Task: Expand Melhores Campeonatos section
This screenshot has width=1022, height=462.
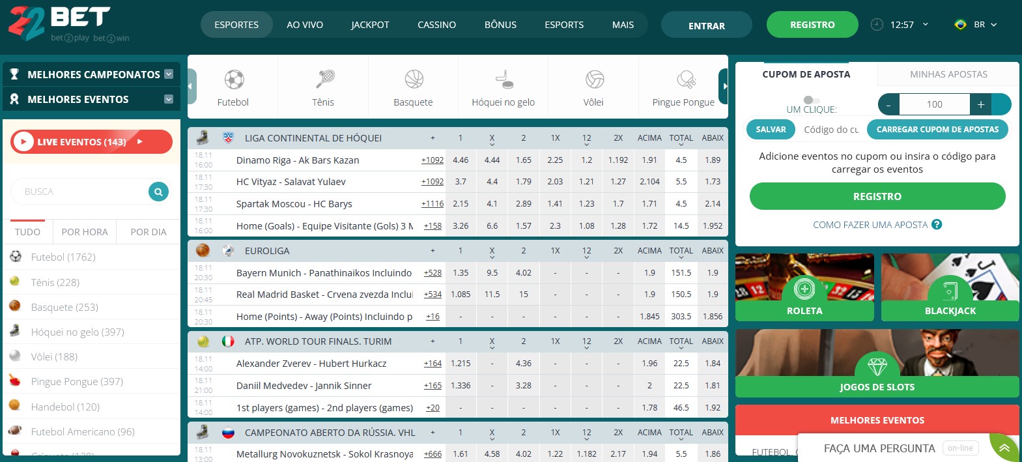Action: 169,74
